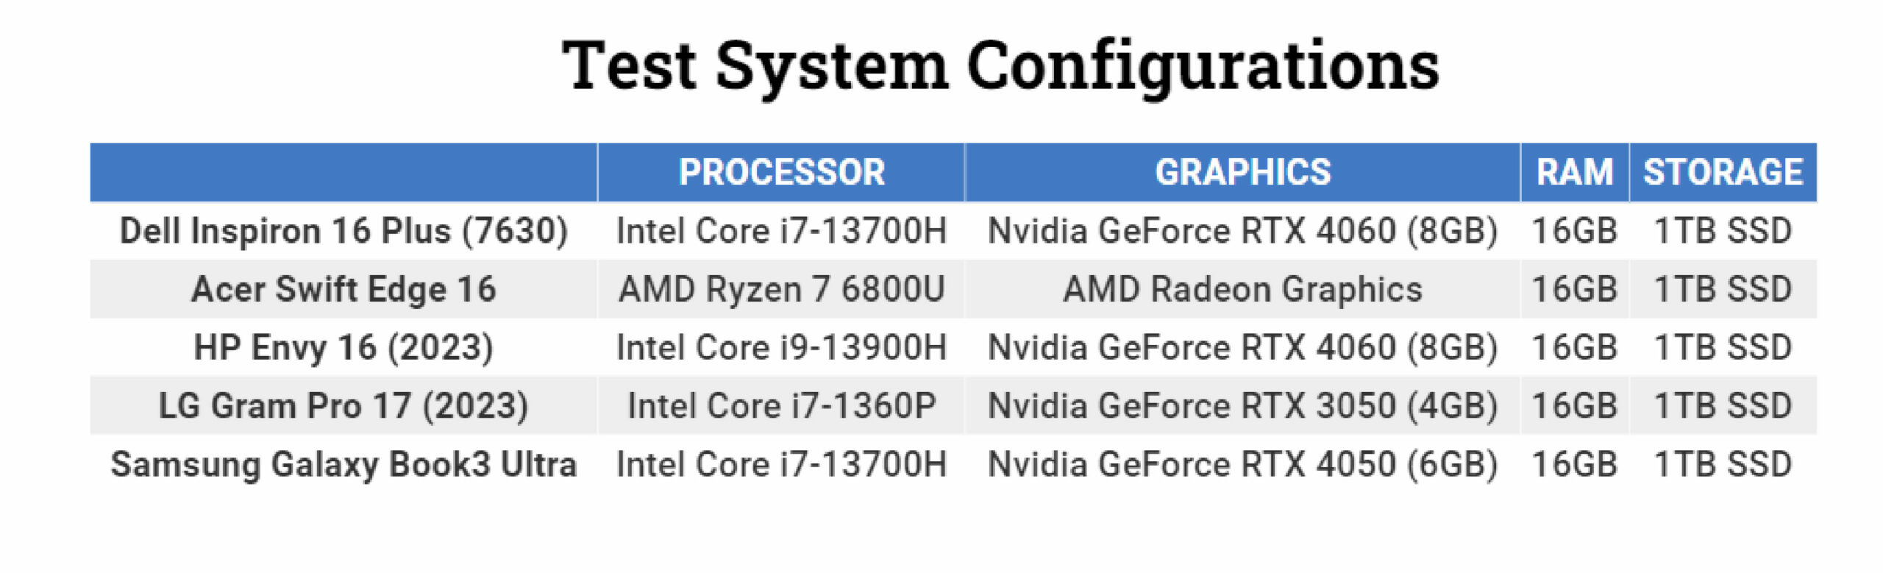
Task: Click the Test System Configurations title
Action: pos(1000,66)
